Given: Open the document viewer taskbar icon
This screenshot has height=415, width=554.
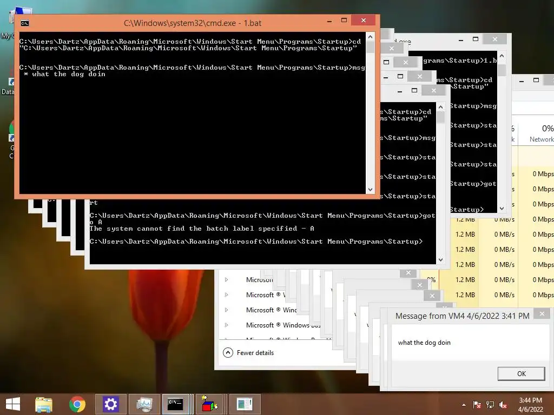Looking at the screenshot, I should (245, 404).
